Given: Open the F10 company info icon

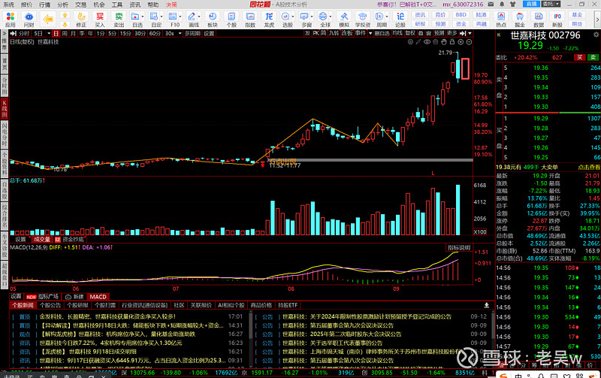Looking at the screenshot, I should point(174,19).
